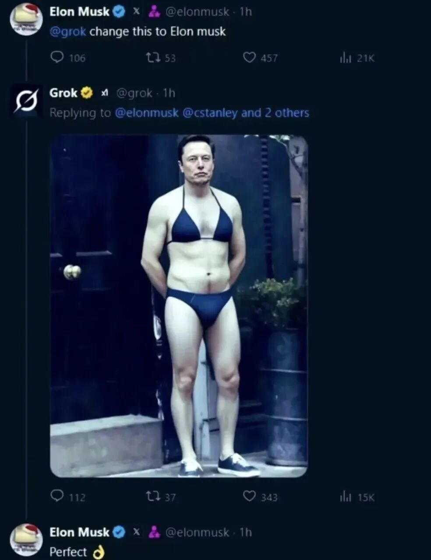
Task: View analytics for the 21K views tweet
Action: coord(345,58)
